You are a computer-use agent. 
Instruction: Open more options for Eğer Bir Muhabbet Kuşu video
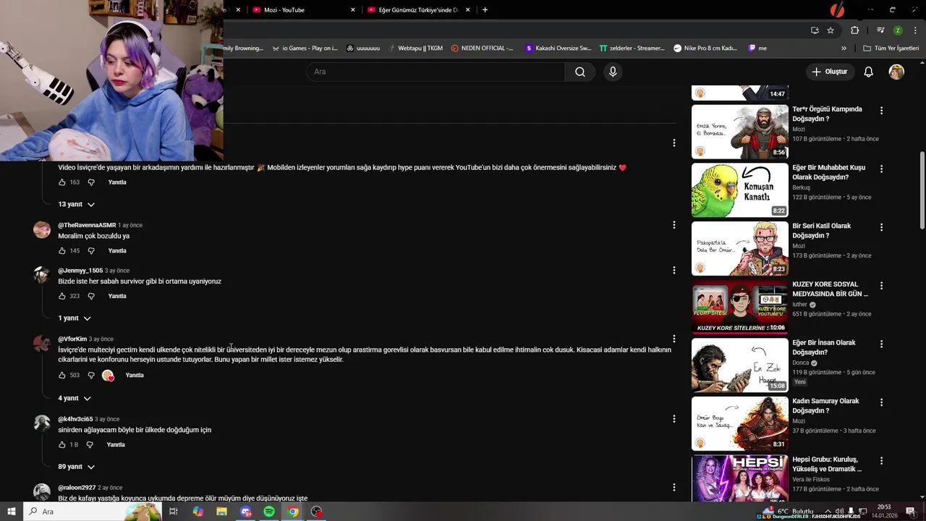click(x=881, y=169)
